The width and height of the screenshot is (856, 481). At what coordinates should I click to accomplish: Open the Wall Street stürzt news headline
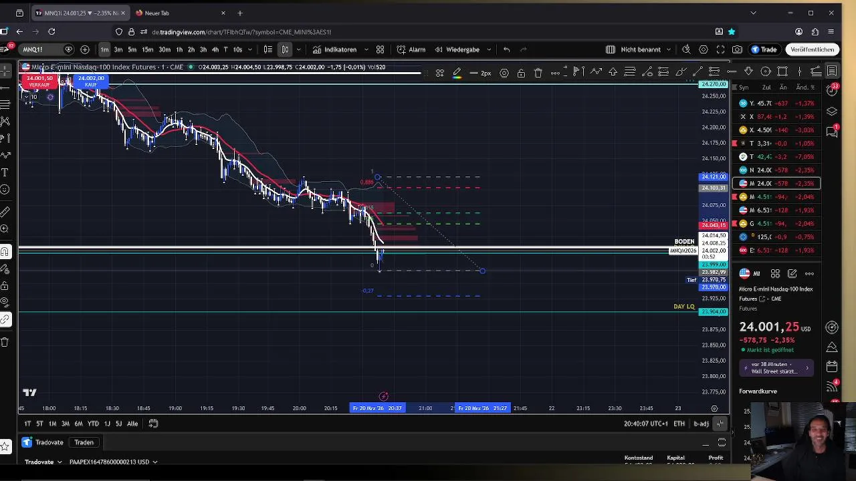click(x=776, y=368)
